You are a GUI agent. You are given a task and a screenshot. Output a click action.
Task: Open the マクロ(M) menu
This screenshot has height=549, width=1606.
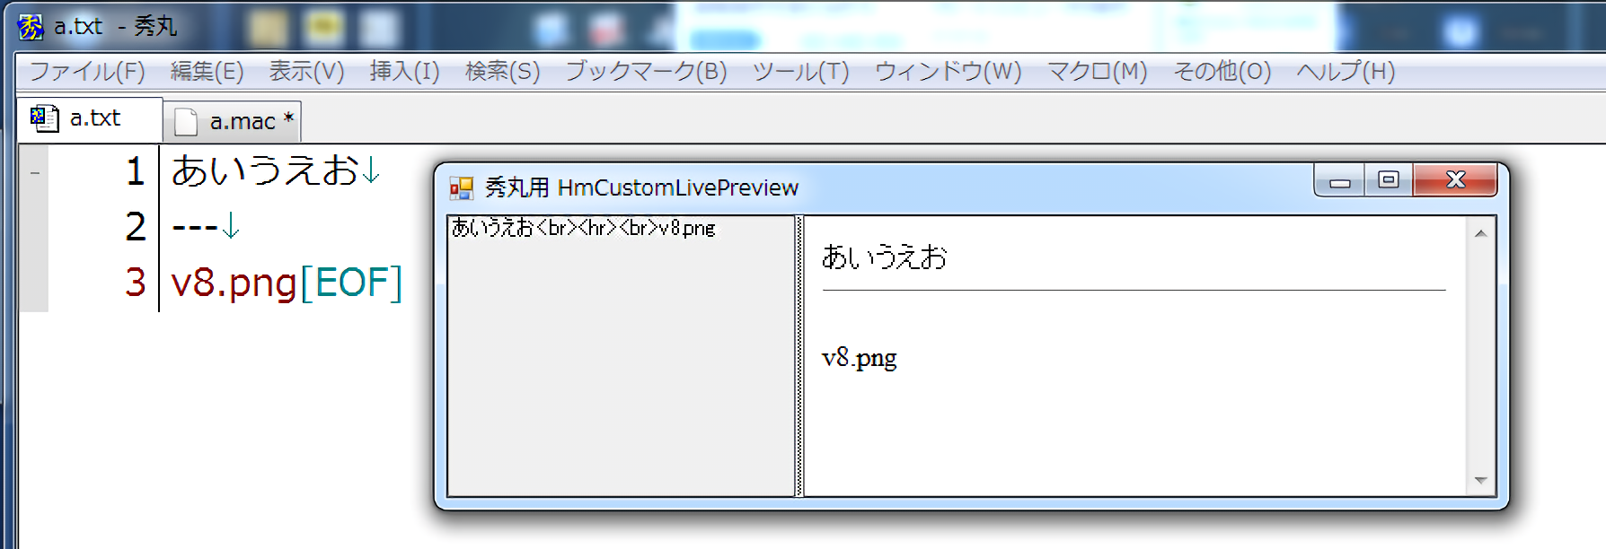coord(1097,72)
